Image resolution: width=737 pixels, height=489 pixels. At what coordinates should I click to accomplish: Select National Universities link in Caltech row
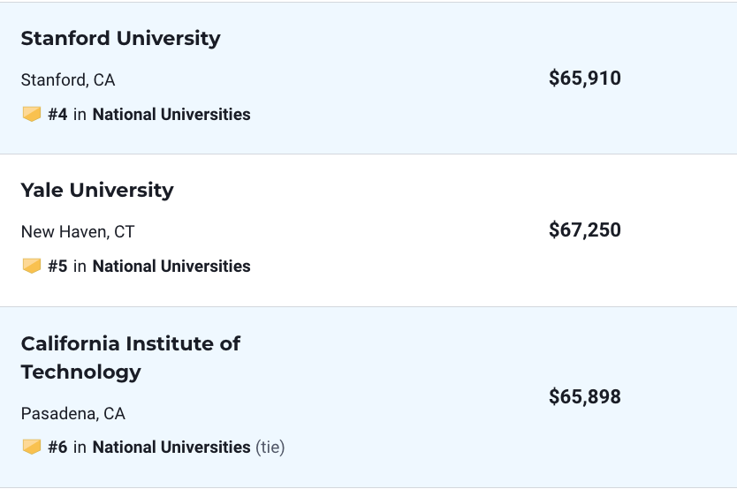coord(171,448)
